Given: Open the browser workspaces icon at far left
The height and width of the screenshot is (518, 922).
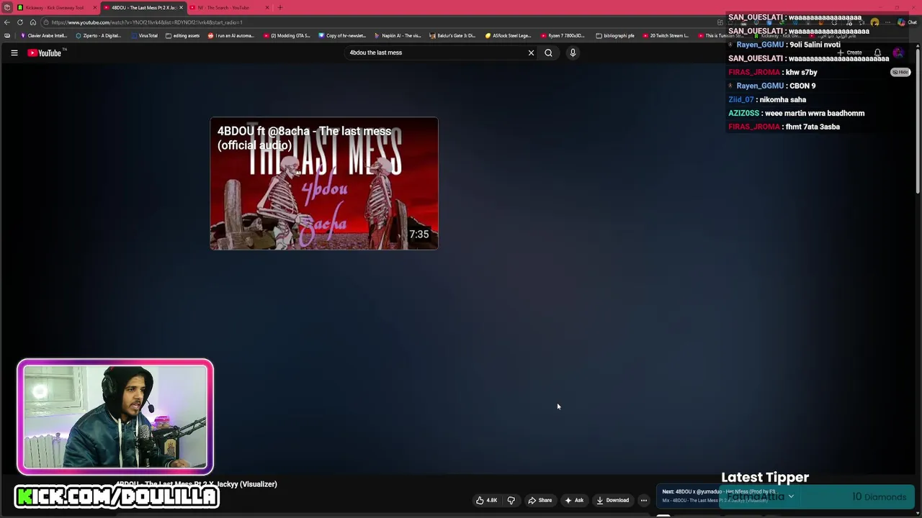Looking at the screenshot, I should pyautogui.click(x=7, y=7).
